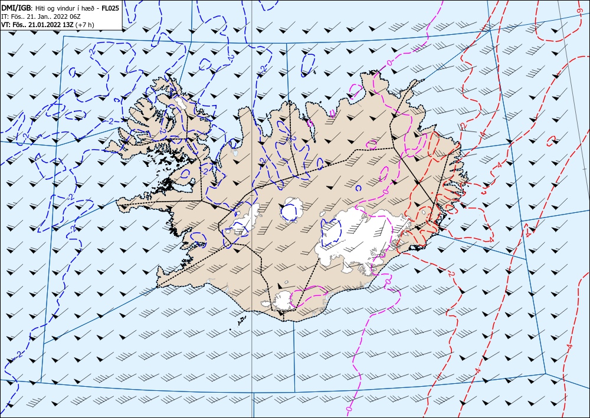The image size is (590, 418).
Task: Click the FL025 flight level label
Action: click(111, 9)
